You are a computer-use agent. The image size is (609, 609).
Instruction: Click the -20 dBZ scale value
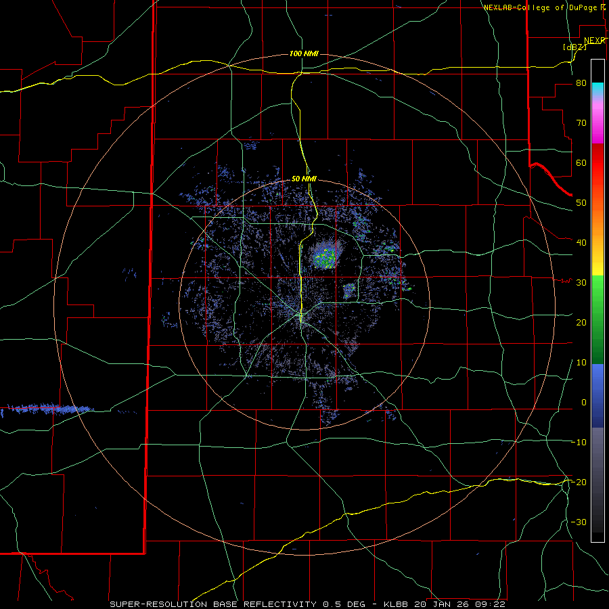point(579,482)
